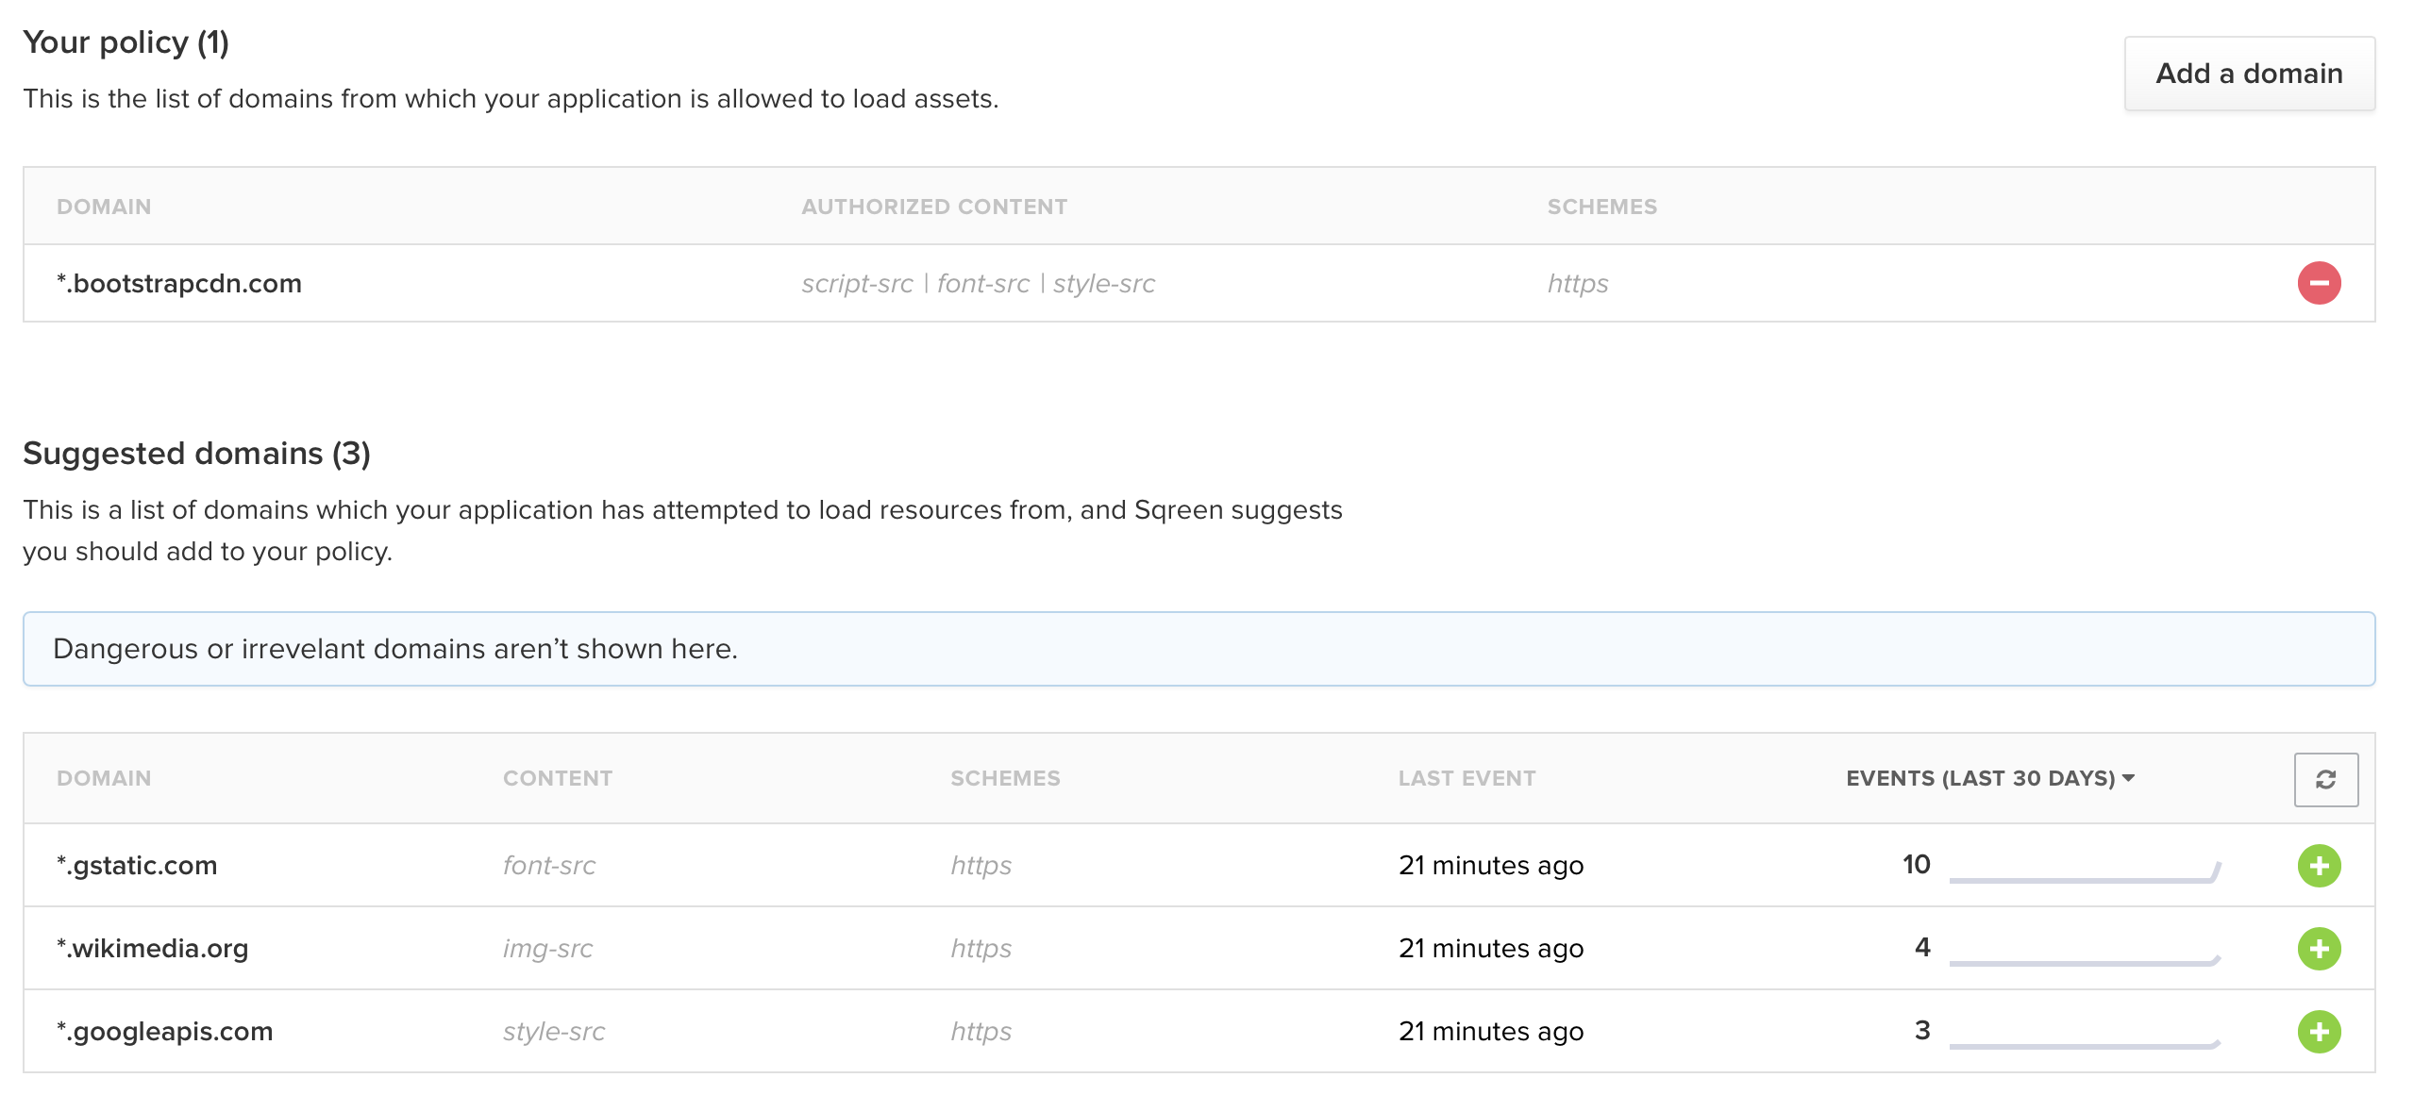Screen dimensions: 2414x1111
Task: Click the Content column header
Action: pos(557,778)
